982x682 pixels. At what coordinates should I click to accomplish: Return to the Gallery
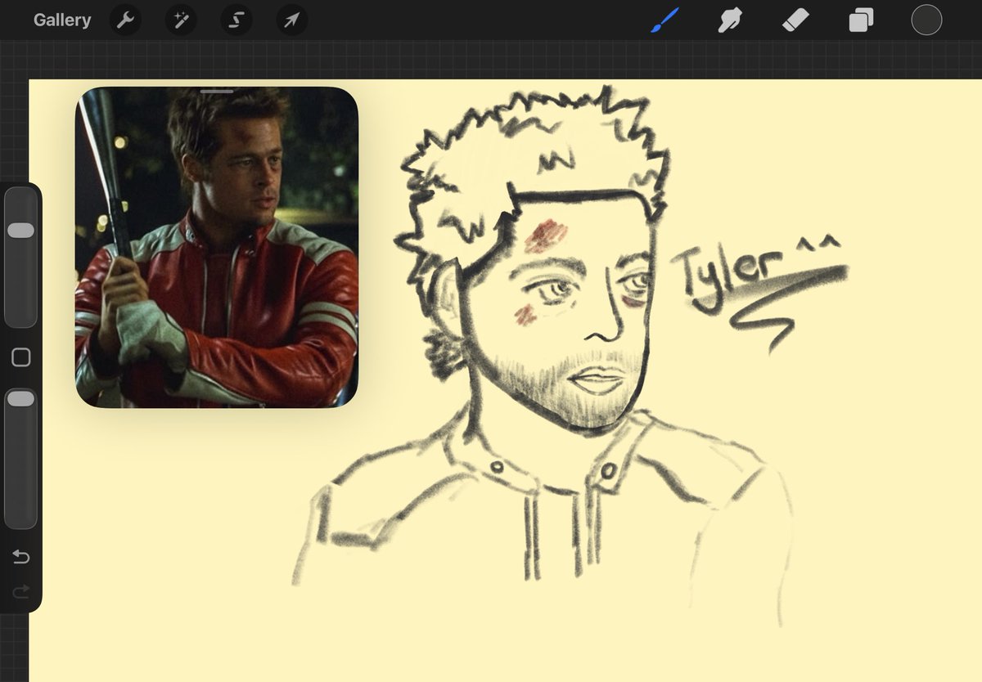pyautogui.click(x=62, y=20)
